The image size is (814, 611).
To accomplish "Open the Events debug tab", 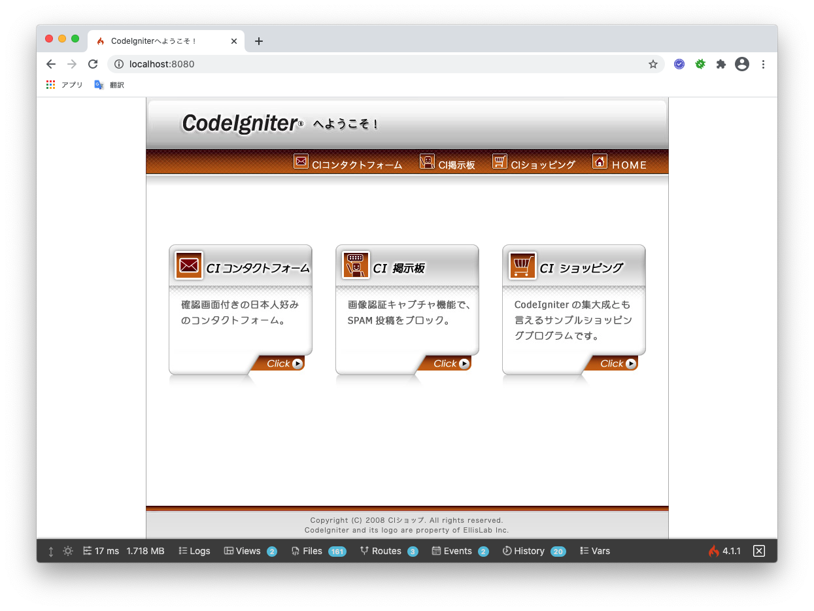I will (x=460, y=551).
